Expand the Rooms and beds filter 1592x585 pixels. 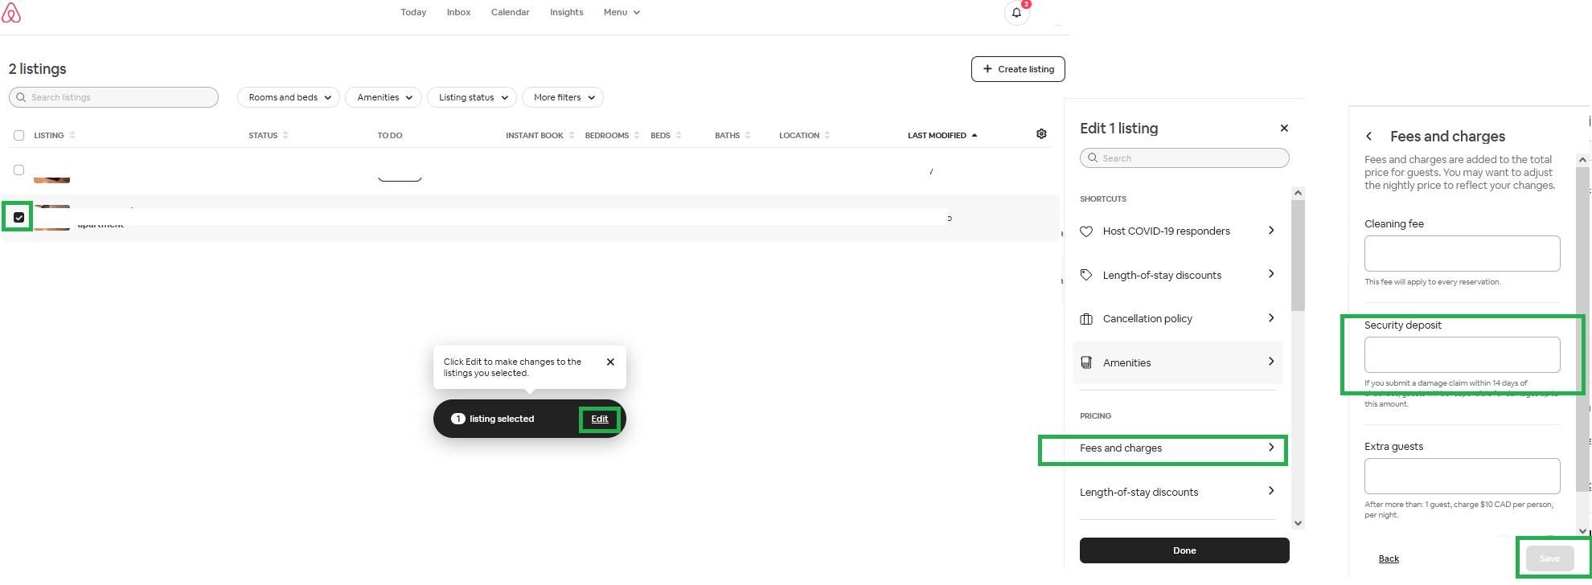click(289, 97)
